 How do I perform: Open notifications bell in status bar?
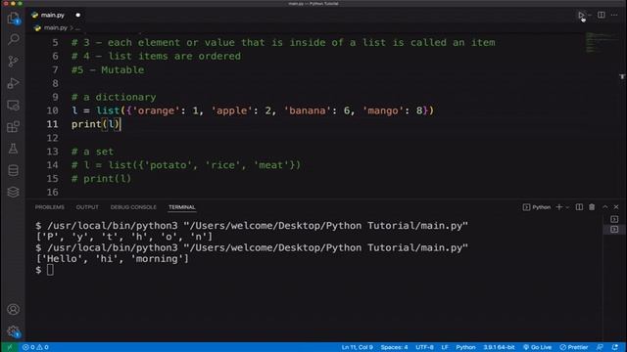[x=615, y=347]
